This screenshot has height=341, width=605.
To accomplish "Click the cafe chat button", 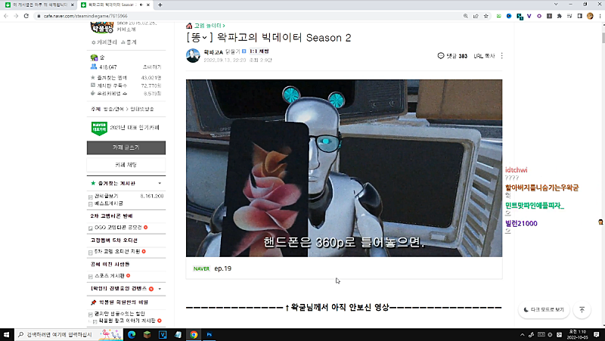I will 126,165.
